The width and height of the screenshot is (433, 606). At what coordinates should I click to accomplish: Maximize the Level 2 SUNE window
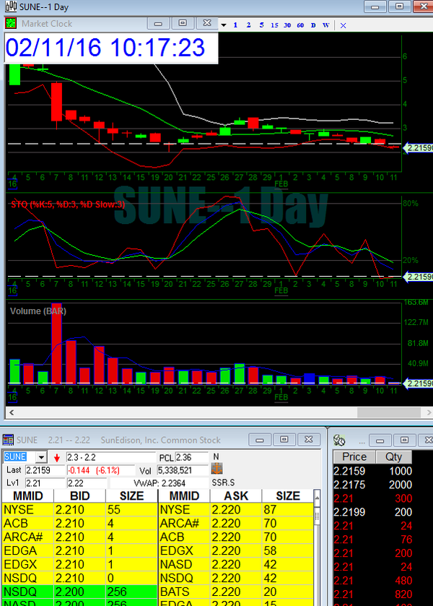284,440
